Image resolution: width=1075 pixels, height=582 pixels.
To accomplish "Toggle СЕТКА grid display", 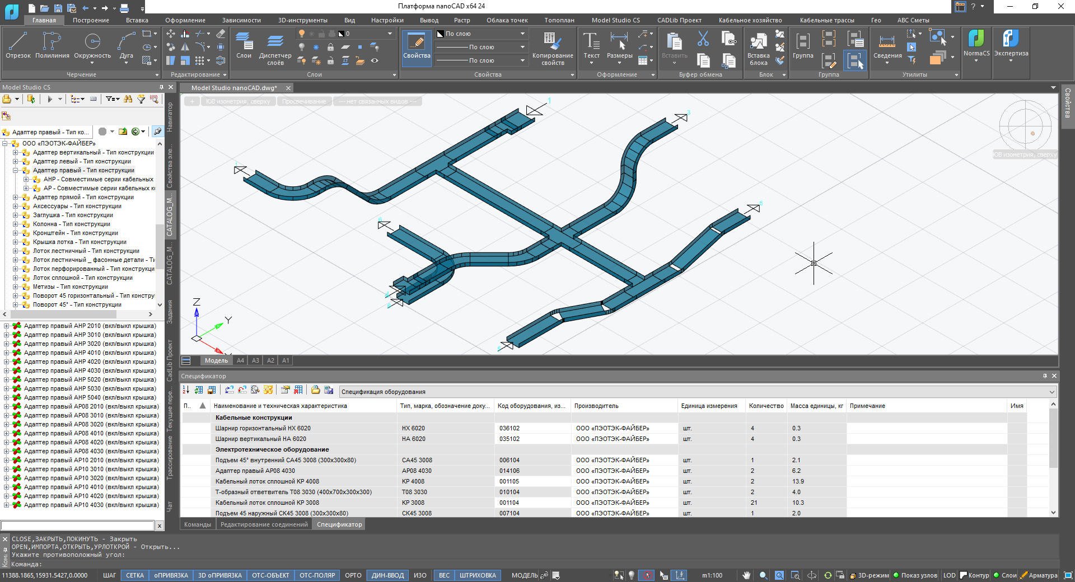I will (135, 575).
